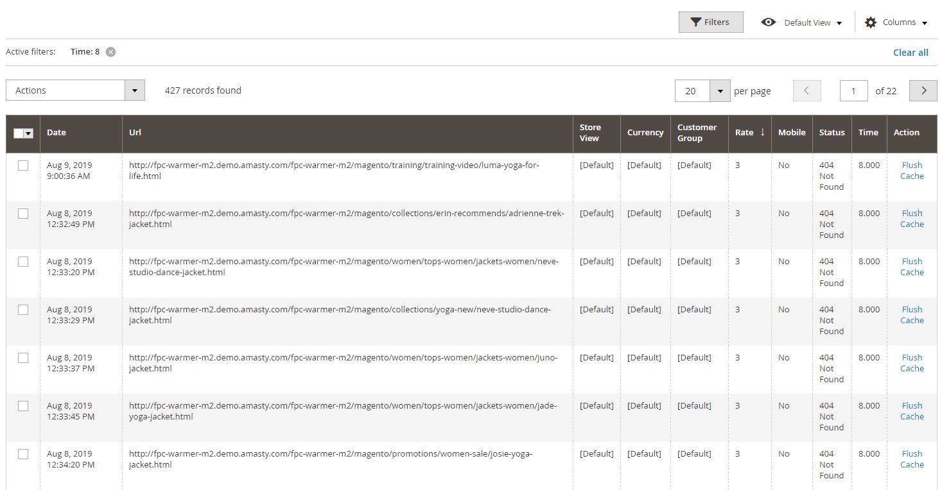
Task: Sort by the Date column header
Action: (x=57, y=132)
